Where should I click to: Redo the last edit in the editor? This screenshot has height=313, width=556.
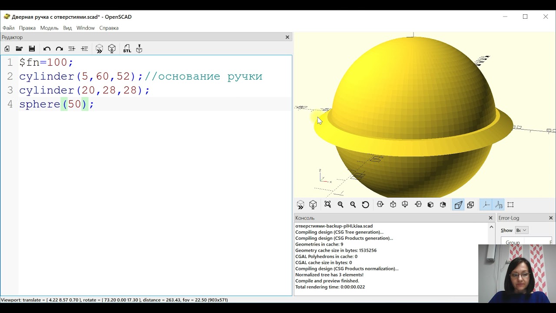pos(60,49)
